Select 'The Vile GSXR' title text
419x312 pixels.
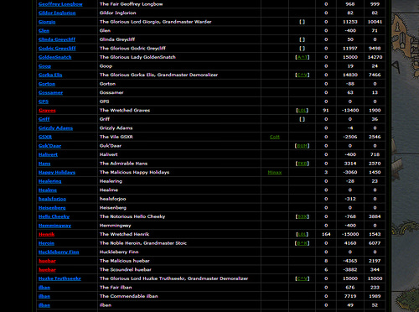[116, 137]
